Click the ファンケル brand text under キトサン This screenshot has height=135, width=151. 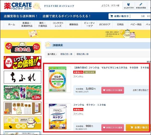click(78, 114)
